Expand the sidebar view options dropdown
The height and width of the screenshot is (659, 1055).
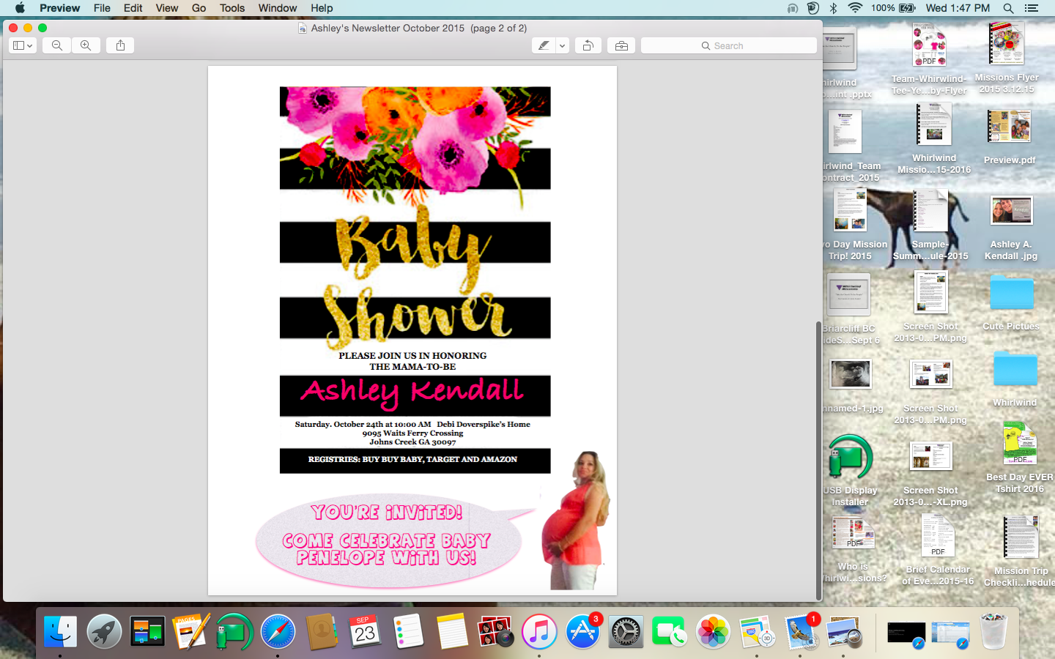point(23,45)
